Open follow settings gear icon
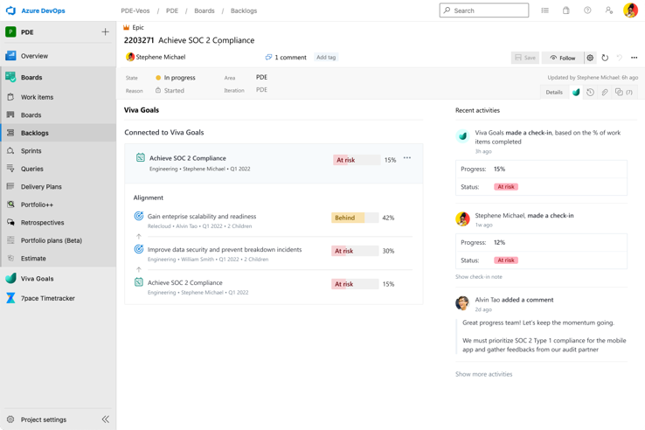This screenshot has width=645, height=430. (x=590, y=58)
